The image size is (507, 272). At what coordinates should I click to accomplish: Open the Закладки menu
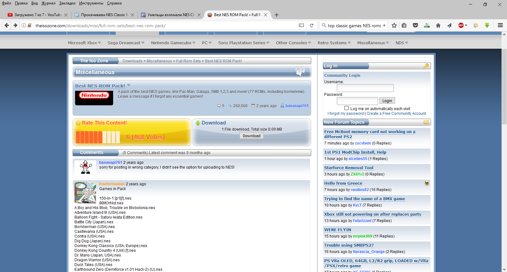(67, 3)
